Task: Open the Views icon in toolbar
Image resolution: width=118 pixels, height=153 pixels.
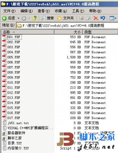Action: point(112,18)
